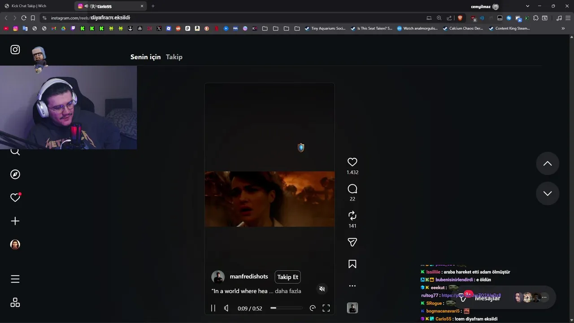Close the Instagram browser tab
This screenshot has width=574, height=323.
142,6
